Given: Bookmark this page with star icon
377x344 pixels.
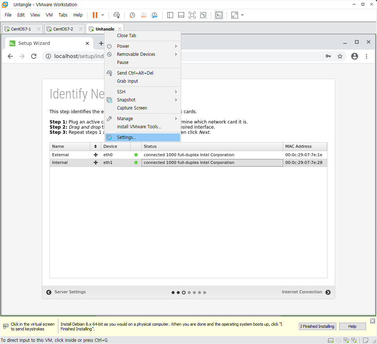Looking at the screenshot, I should [340, 56].
